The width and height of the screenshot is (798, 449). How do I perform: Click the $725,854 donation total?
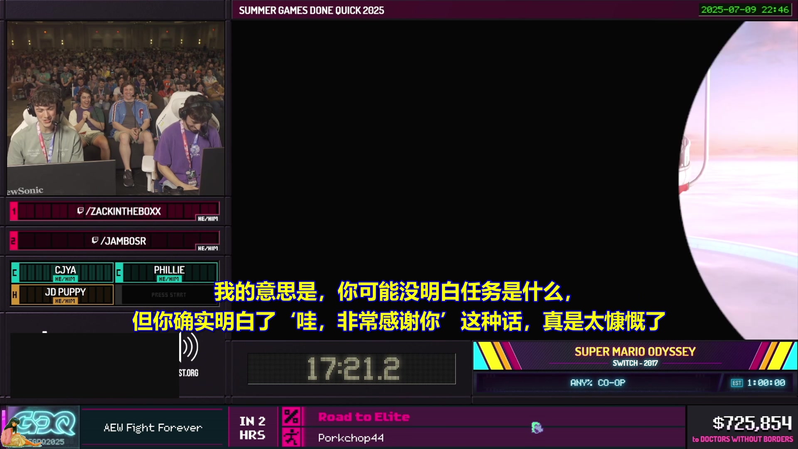click(x=752, y=423)
